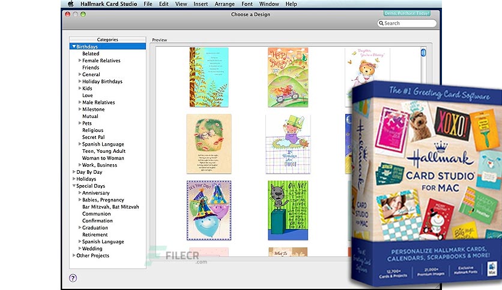502x290 pixels.
Task: Expand the Wedding subcategory
Action: [80, 249]
